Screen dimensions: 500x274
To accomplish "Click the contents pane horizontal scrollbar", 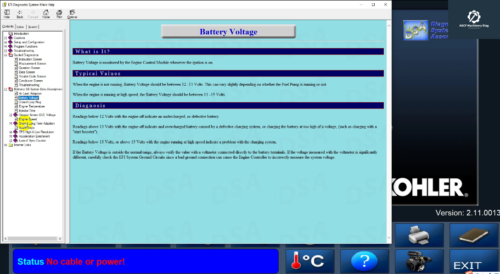I will click(x=32, y=238).
